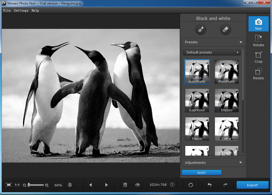Screen dimensions: 272x195
Task: Click the Export button
Action: (x=252, y=185)
